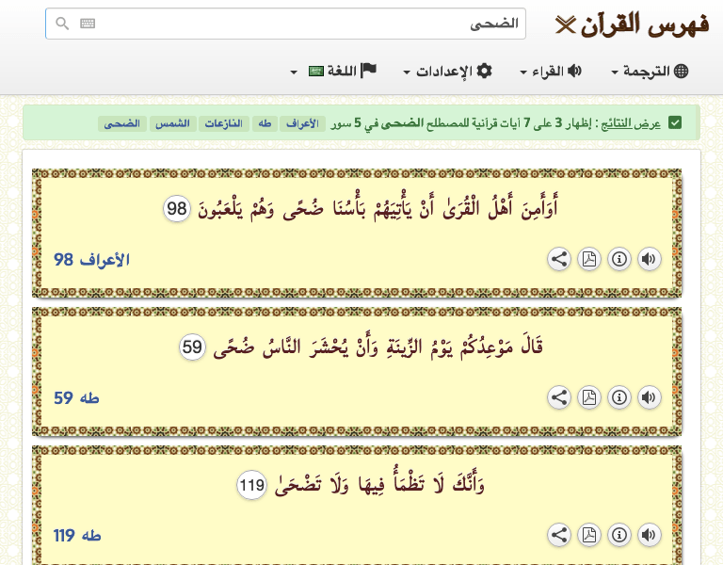The image size is (723, 565).
Task: Expand the الترجمة translation dropdown
Action: click(x=650, y=72)
